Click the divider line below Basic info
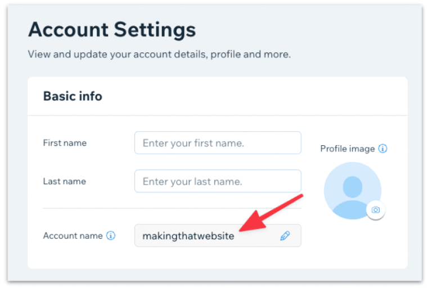The height and width of the screenshot is (291, 432). pyautogui.click(x=217, y=115)
